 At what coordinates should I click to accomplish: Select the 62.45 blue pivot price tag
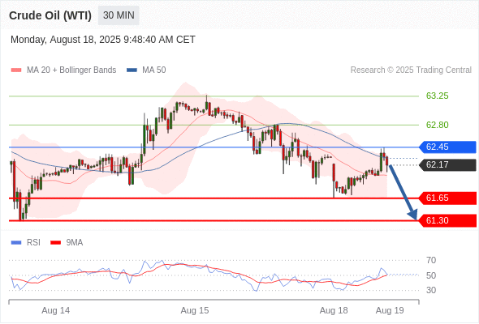click(447, 147)
